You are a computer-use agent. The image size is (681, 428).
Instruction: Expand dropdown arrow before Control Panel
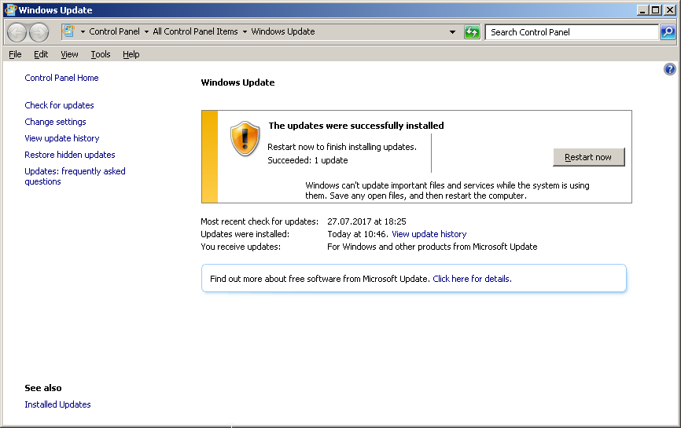pyautogui.click(x=83, y=31)
